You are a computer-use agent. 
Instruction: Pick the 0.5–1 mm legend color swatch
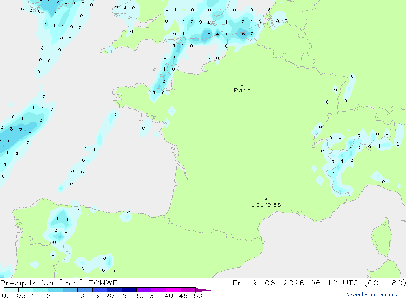pos(26,290)
